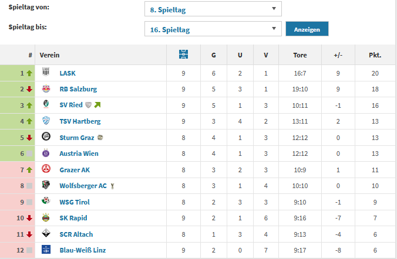Click the LASK club crest icon
Viewport: 397px width, 259px height.
coord(46,73)
